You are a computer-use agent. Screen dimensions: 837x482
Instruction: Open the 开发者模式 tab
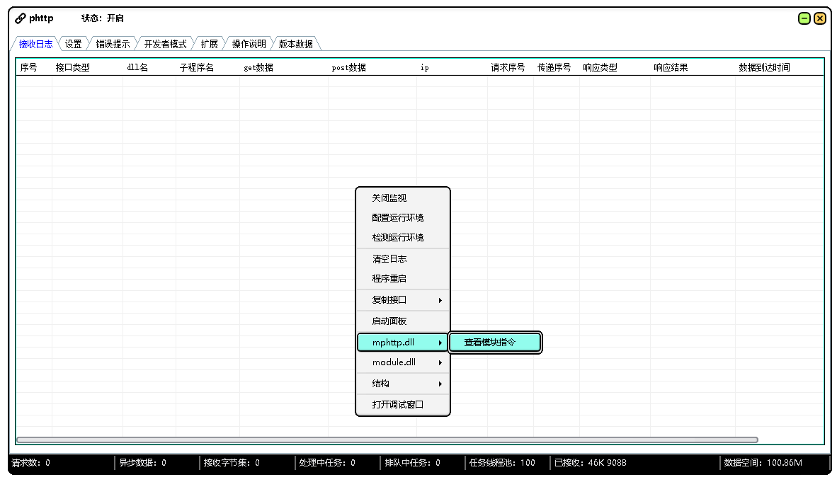pyautogui.click(x=166, y=43)
